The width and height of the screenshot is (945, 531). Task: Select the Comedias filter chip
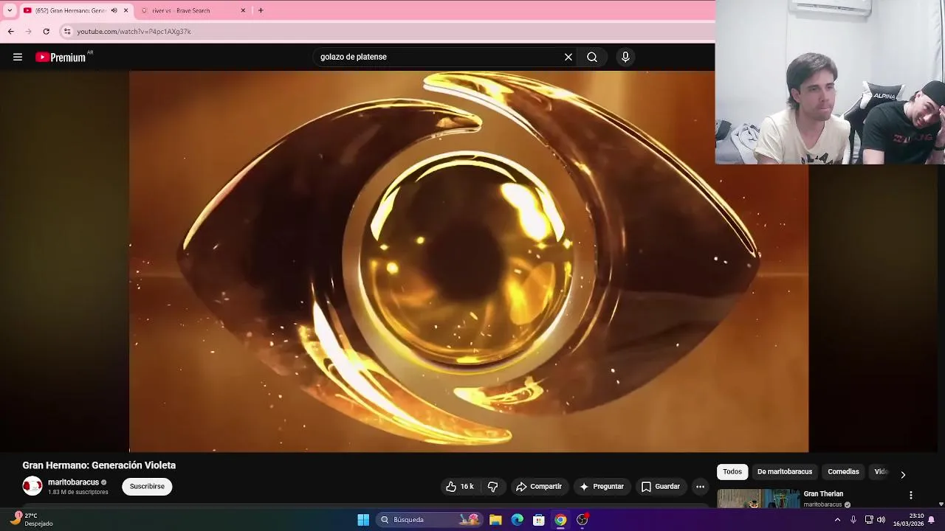[x=843, y=472]
